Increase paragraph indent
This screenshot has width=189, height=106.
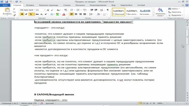(x=96, y=10)
